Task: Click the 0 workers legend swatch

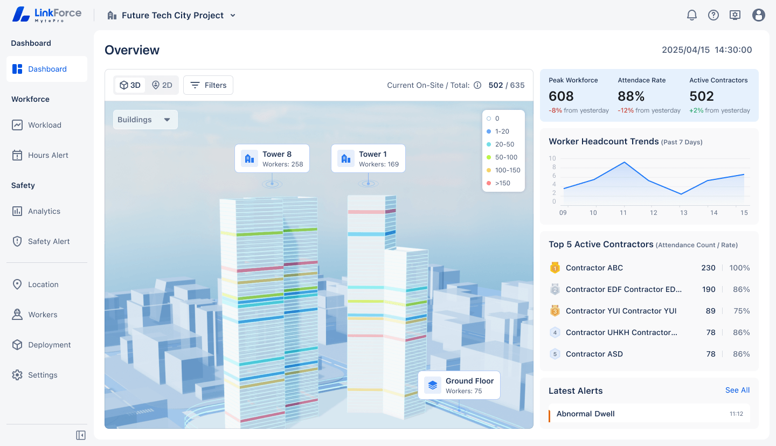Action: click(489, 119)
